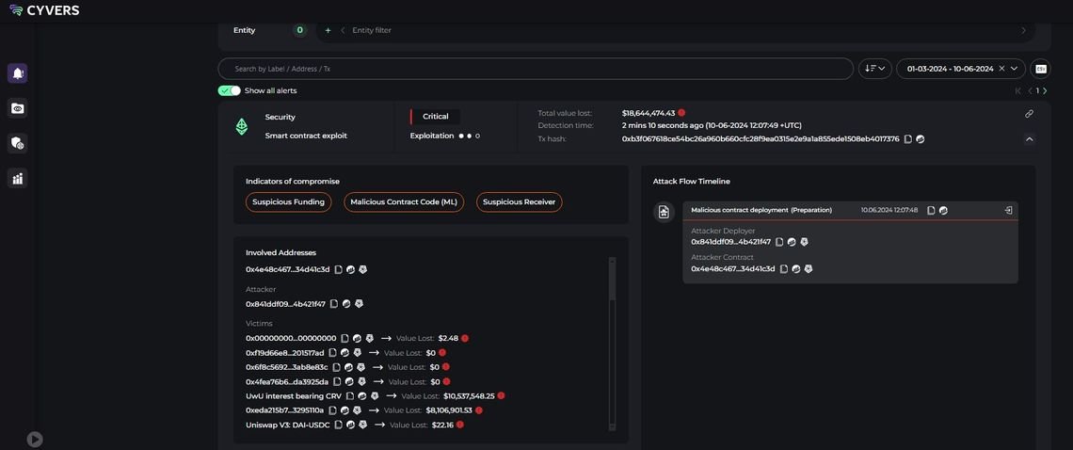Screen dimensions: 1073x450
Task: Click total value $18,644,474.43
Action: (x=649, y=113)
